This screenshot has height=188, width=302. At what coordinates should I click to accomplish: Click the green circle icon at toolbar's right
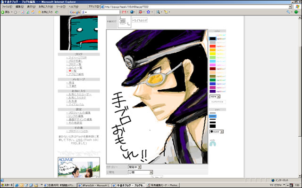coord(296,12)
